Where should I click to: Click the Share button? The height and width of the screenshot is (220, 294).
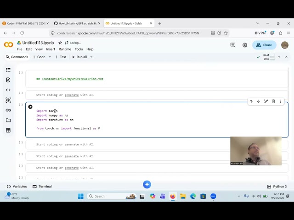264,45
